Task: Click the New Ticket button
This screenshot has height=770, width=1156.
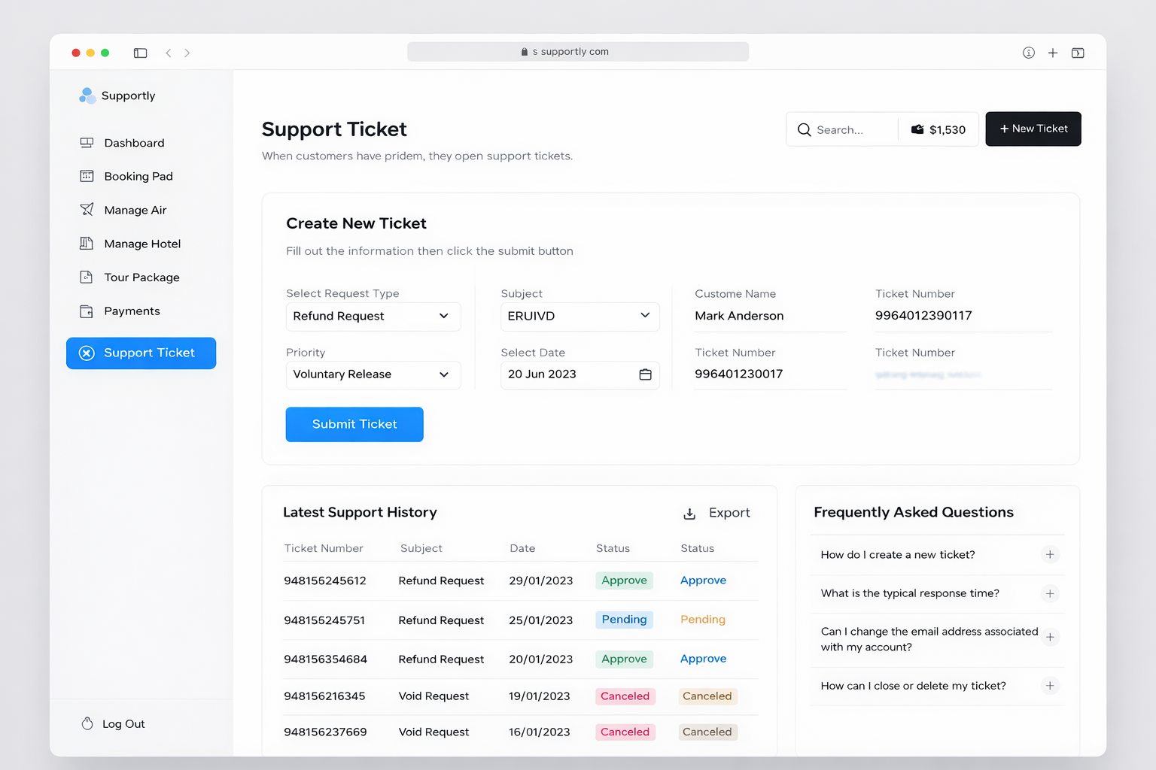Action: click(1033, 129)
